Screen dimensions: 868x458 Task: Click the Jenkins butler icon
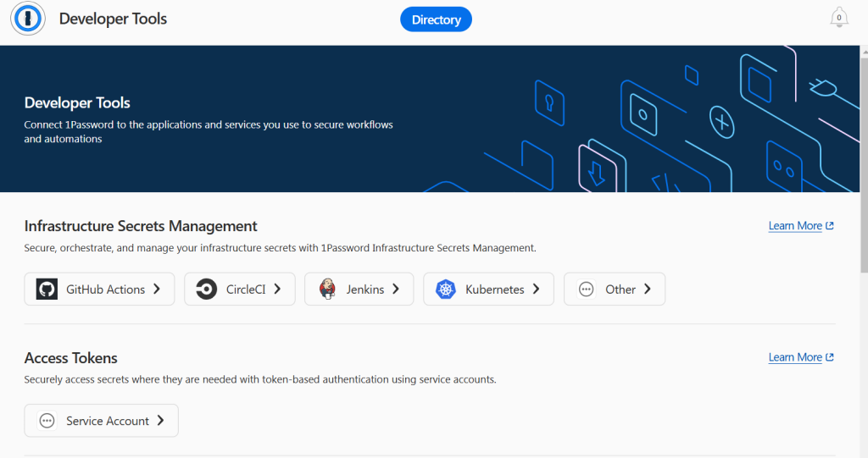click(327, 290)
